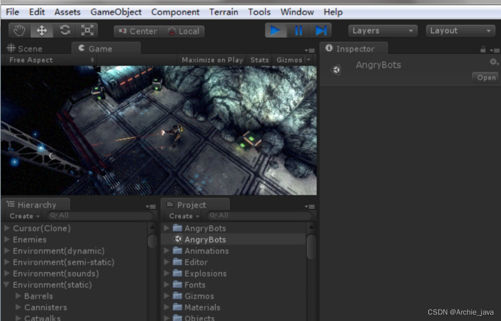The height and width of the screenshot is (321, 501).
Task: Open the Hierarchy panel options icon
Action: point(150,207)
